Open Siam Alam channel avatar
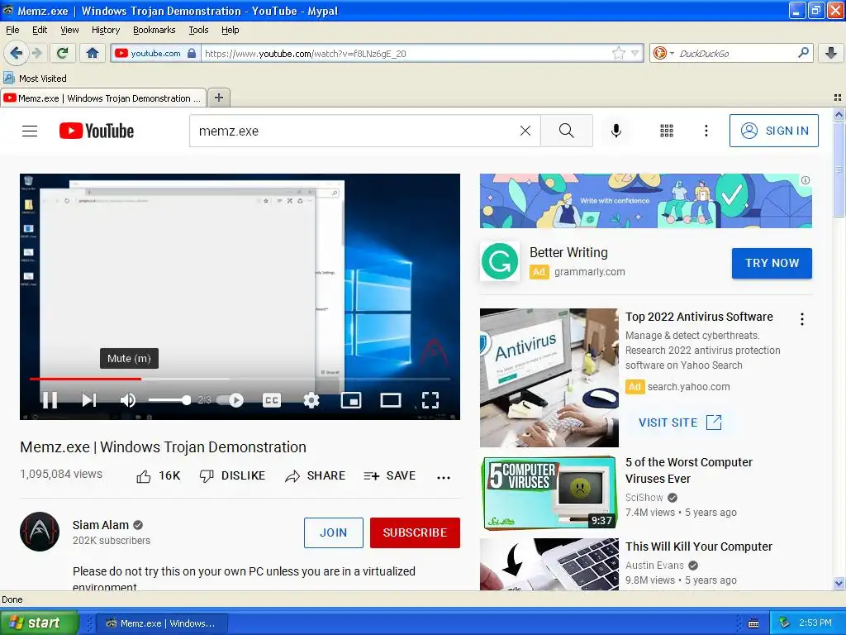This screenshot has width=846, height=635. [40, 532]
